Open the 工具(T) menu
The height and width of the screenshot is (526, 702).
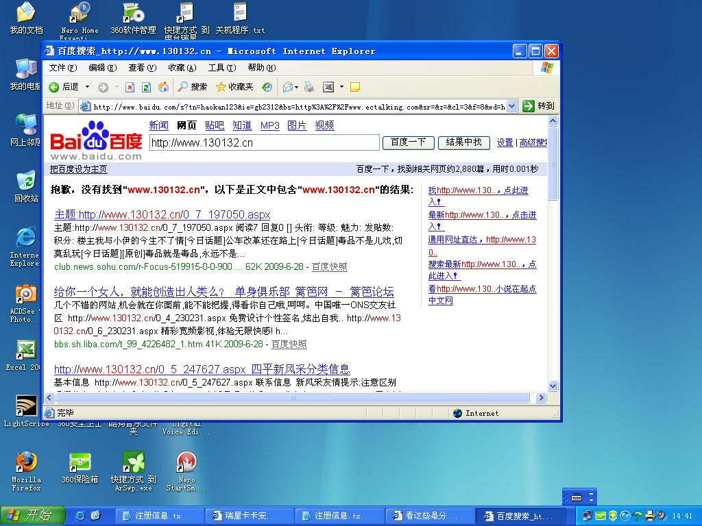pyautogui.click(x=222, y=68)
